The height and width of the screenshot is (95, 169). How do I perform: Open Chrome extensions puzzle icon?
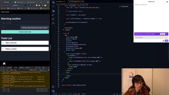pyautogui.click(x=42, y=5)
